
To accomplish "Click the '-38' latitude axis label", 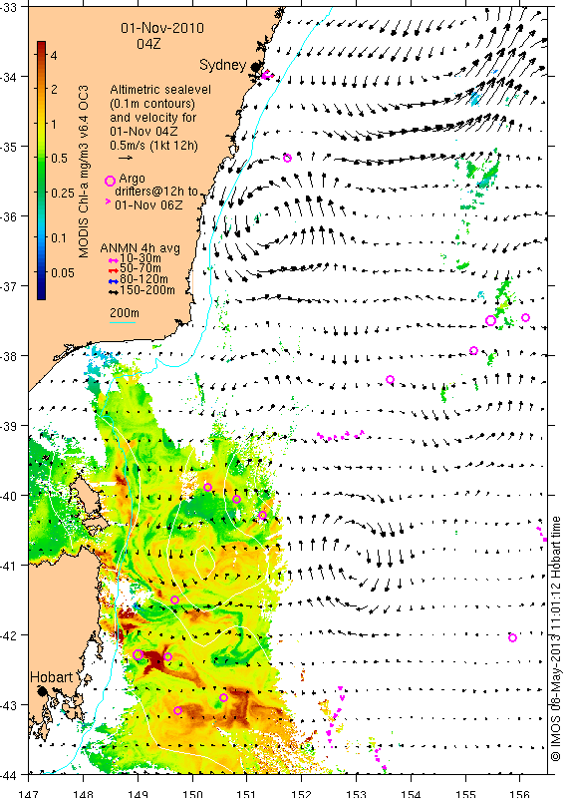I will 9,356.
